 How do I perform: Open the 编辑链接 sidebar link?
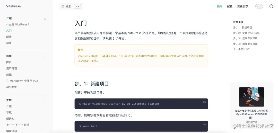12,131
